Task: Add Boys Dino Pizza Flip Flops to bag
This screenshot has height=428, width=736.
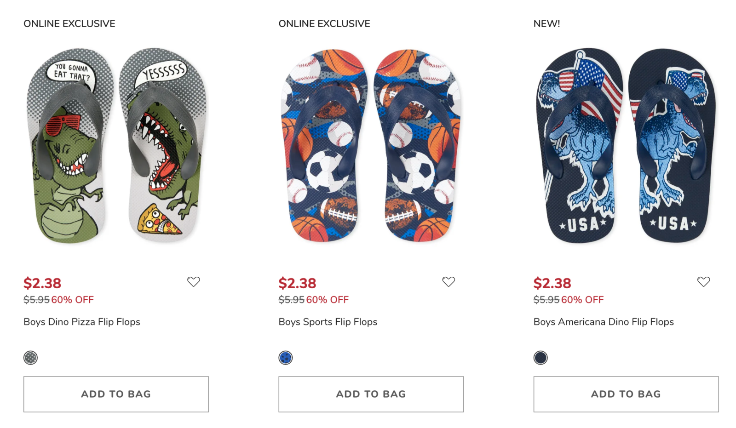Action: tap(116, 394)
